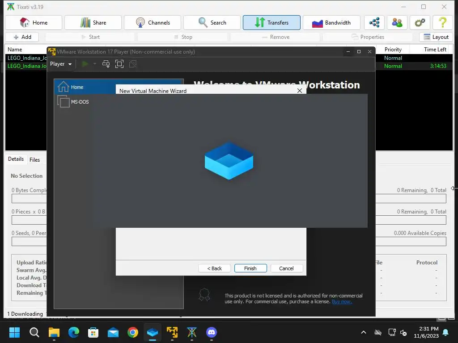
Task: Open Google Chrome from taskbar
Action: pos(132,332)
